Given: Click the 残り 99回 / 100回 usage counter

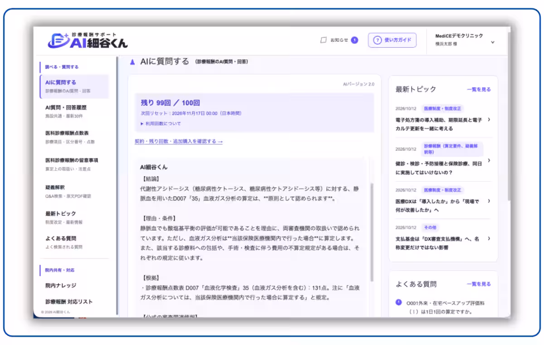Looking at the screenshot, I should 170,103.
